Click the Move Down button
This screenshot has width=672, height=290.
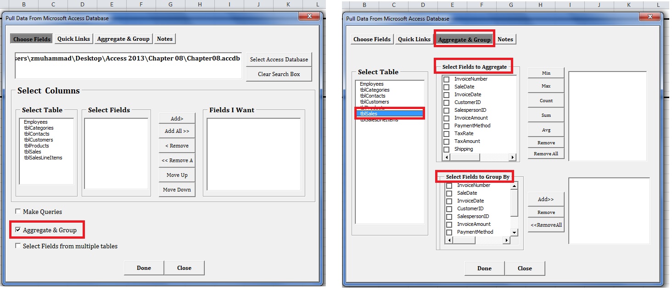[x=177, y=190]
